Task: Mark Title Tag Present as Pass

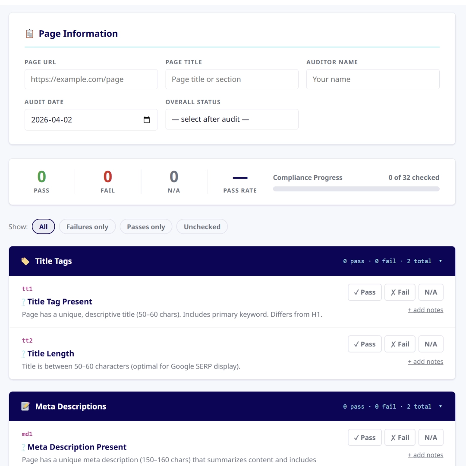Action: 365,292
